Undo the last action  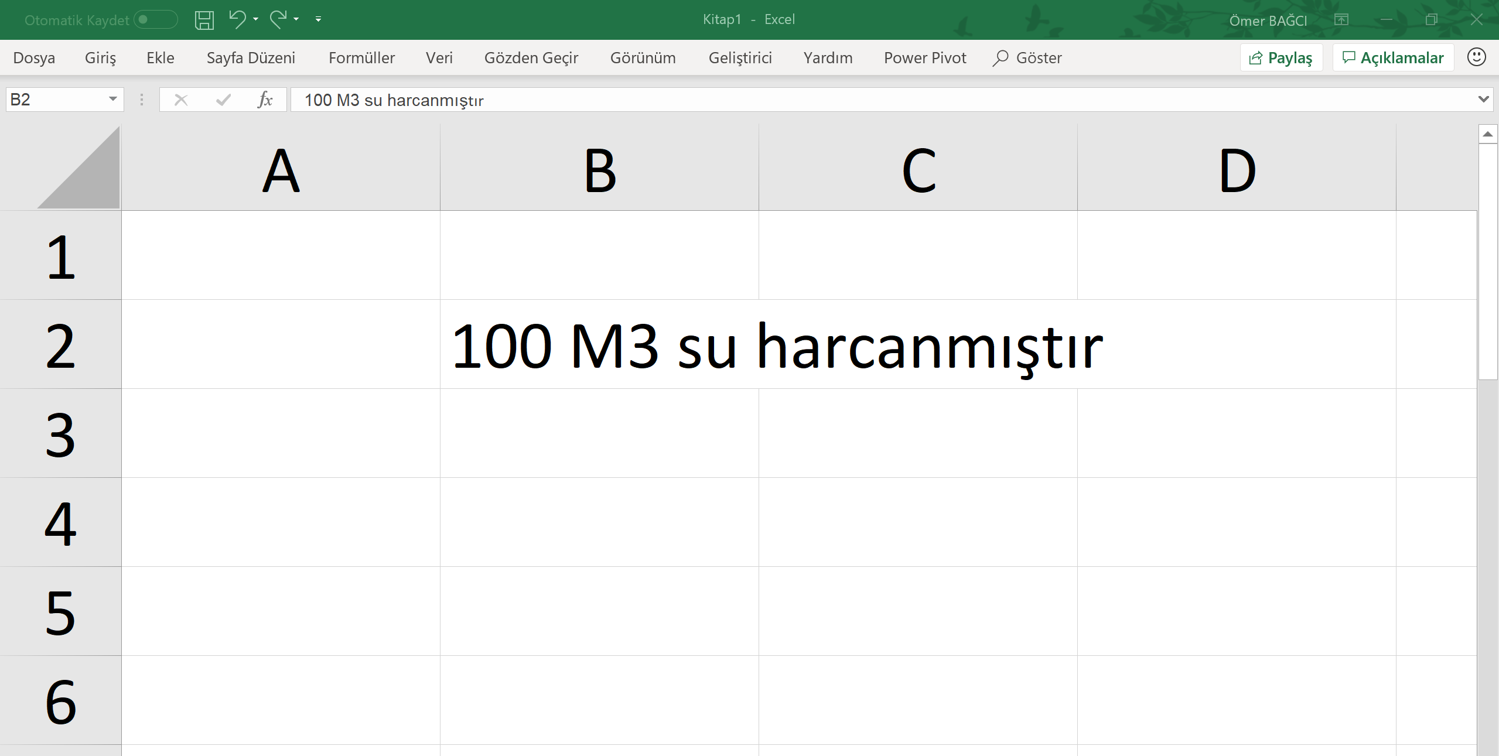[x=237, y=19]
